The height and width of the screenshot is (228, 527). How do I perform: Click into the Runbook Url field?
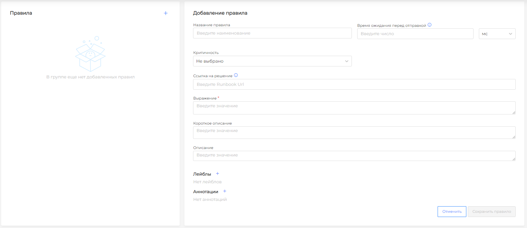click(354, 84)
